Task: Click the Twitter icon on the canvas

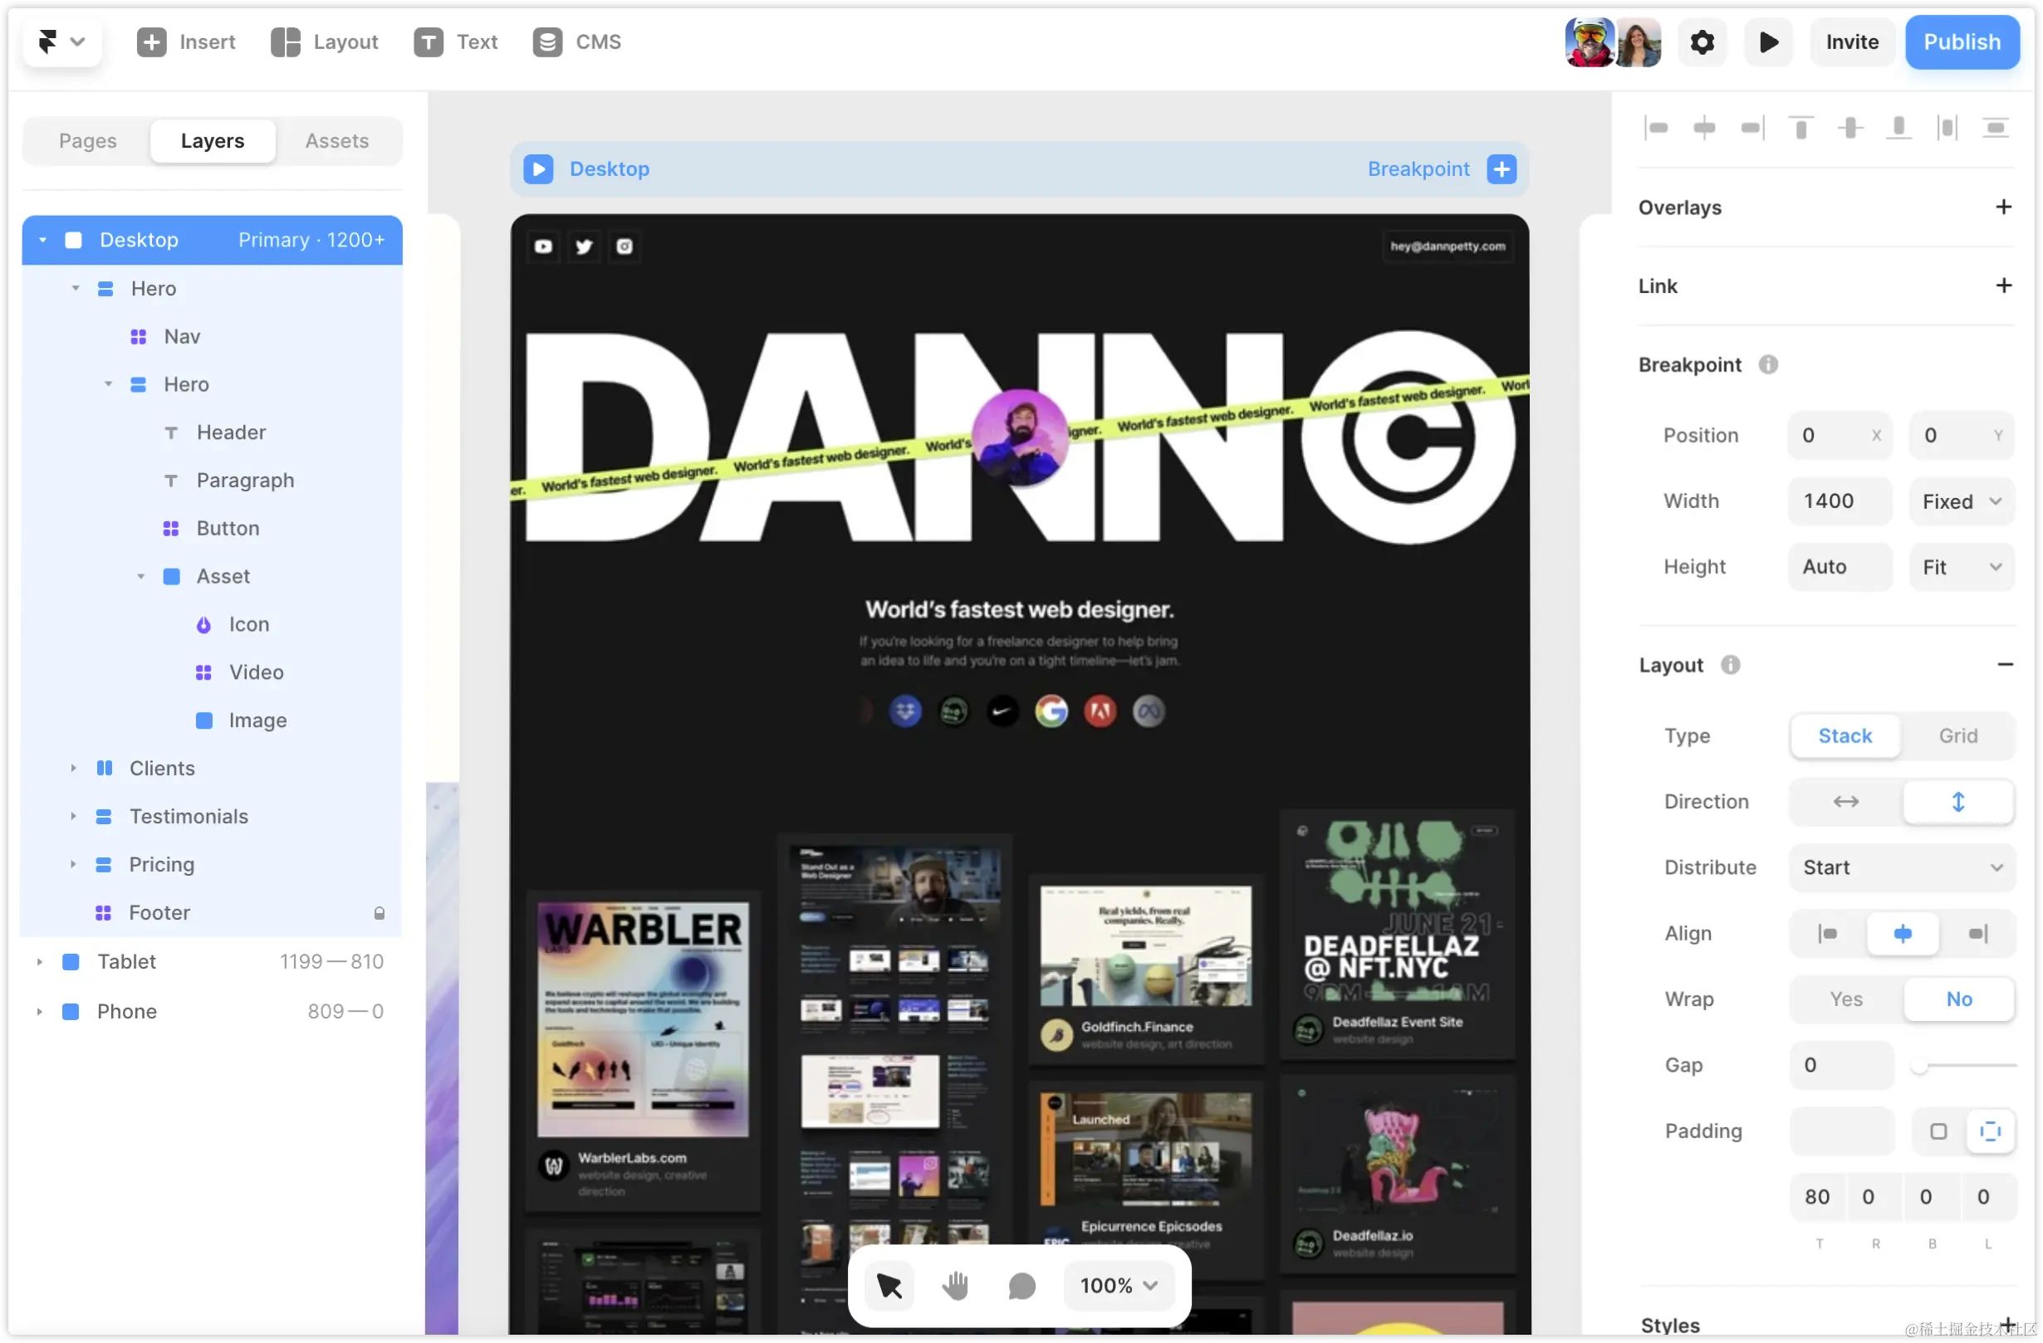Action: [584, 247]
